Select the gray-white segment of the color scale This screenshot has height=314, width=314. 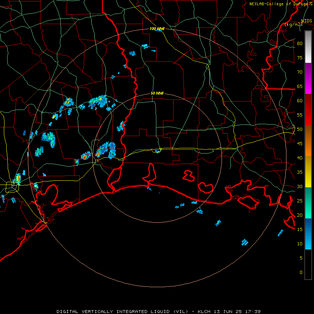pos(308,47)
